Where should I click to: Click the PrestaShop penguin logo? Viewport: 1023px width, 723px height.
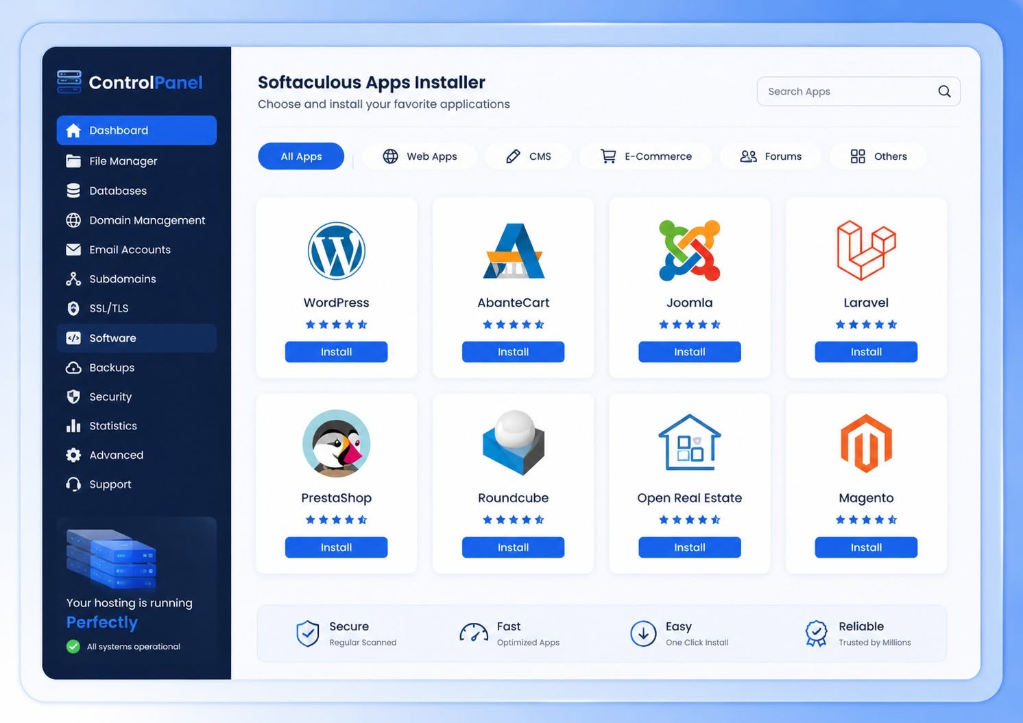(336, 444)
